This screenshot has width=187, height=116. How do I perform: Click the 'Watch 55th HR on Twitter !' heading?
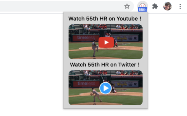(105, 65)
